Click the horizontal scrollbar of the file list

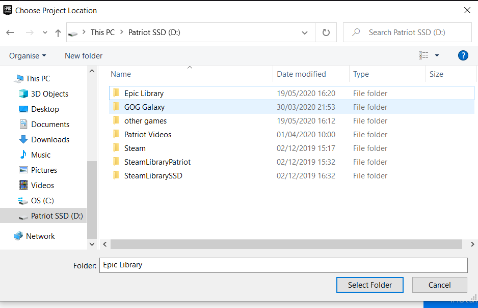pyautogui.click(x=286, y=244)
